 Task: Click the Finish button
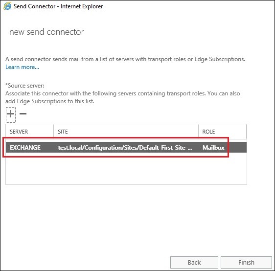click(x=246, y=262)
